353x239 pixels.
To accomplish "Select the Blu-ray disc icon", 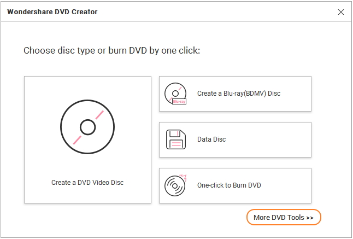I will point(175,92).
